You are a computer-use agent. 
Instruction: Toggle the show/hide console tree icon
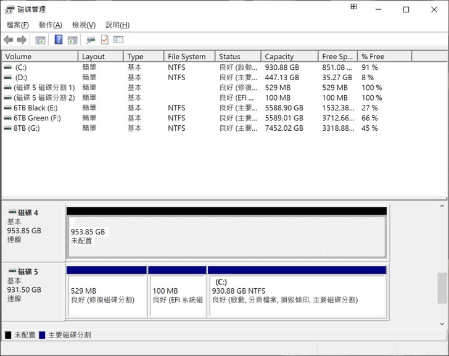(x=40, y=40)
